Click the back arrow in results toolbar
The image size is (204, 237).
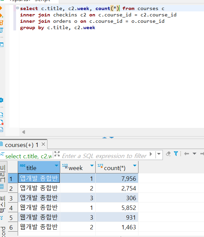[x=187, y=154]
